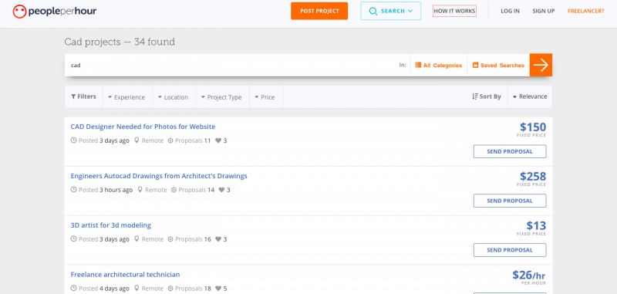Open the Search dropdown in header
Image resolution: width=617 pixels, height=294 pixels.
pos(391,11)
